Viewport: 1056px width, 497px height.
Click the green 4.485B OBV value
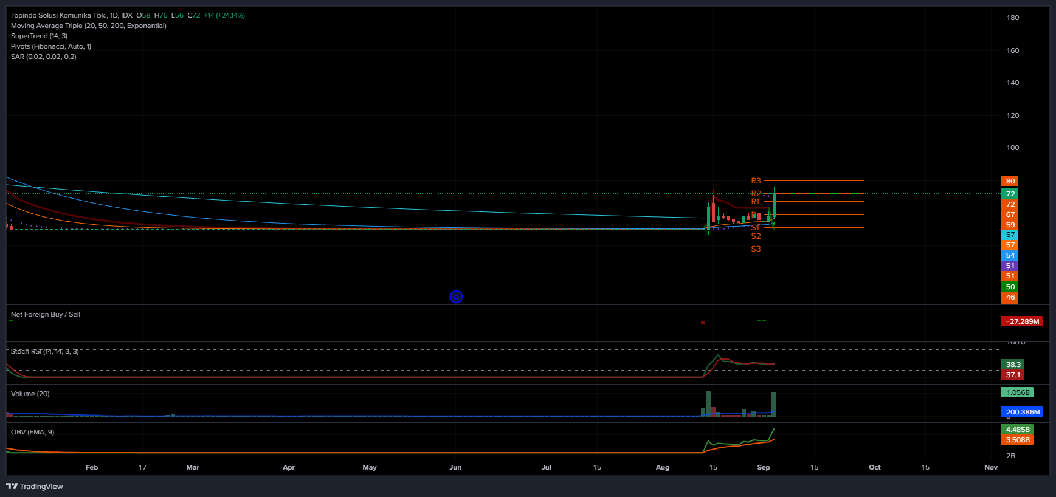point(1017,430)
